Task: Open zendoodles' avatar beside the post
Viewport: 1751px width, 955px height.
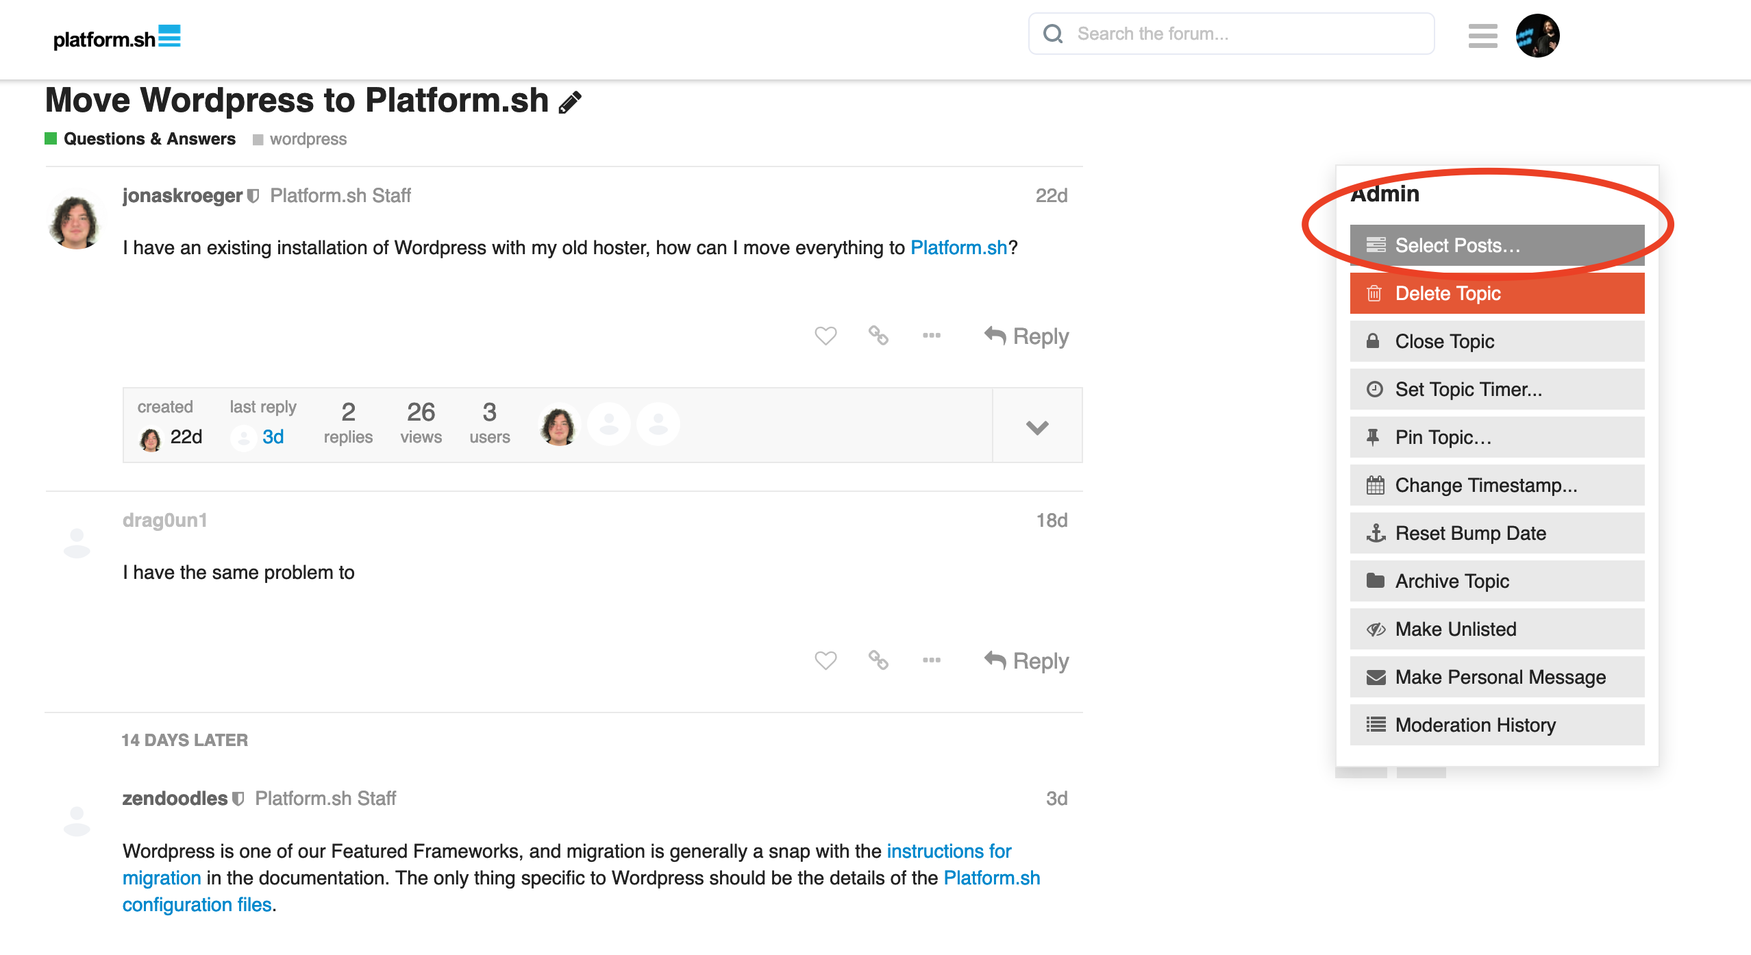Action: pos(77,821)
